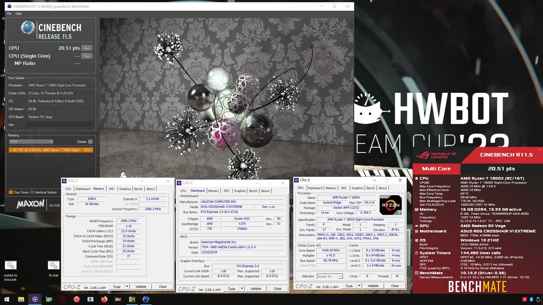Click the System Timers stopwatch icon in BenchMate panel
This screenshot has height=305, width=543.
point(417,253)
